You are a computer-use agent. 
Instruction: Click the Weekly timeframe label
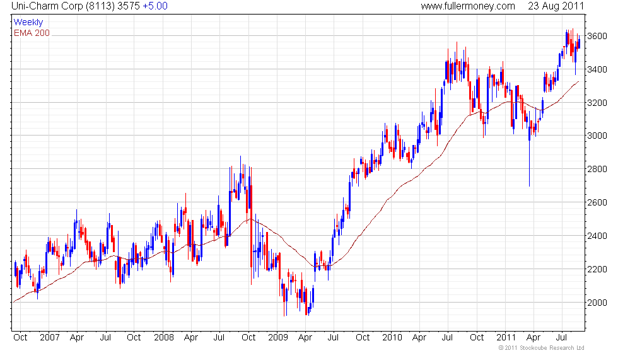tap(28, 23)
